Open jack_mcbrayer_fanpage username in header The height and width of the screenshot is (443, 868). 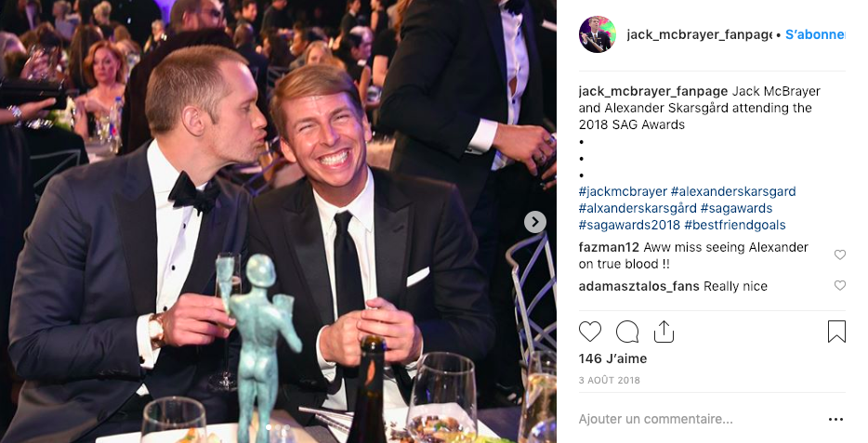tap(699, 35)
